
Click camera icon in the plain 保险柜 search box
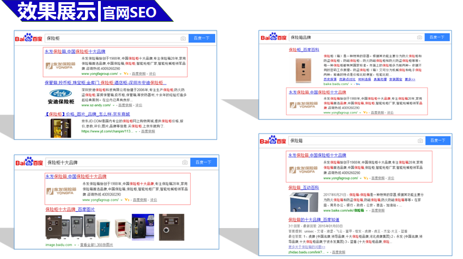pos(183,38)
